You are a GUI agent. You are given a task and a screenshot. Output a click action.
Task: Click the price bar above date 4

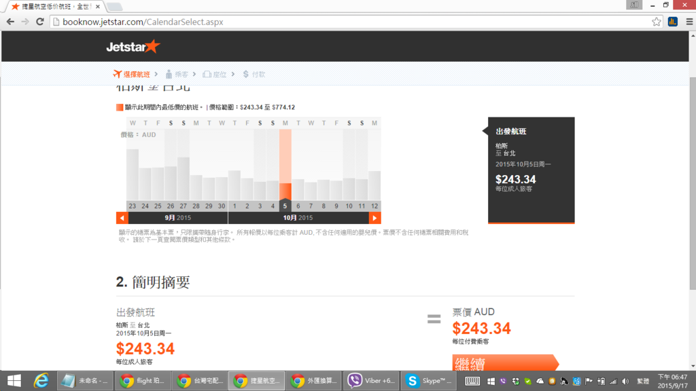(273, 190)
